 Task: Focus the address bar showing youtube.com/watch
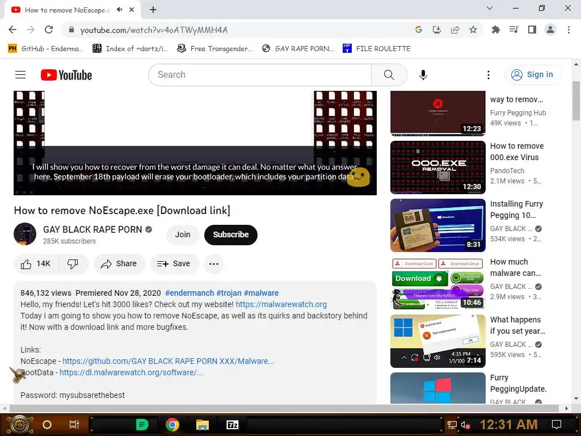point(154,30)
